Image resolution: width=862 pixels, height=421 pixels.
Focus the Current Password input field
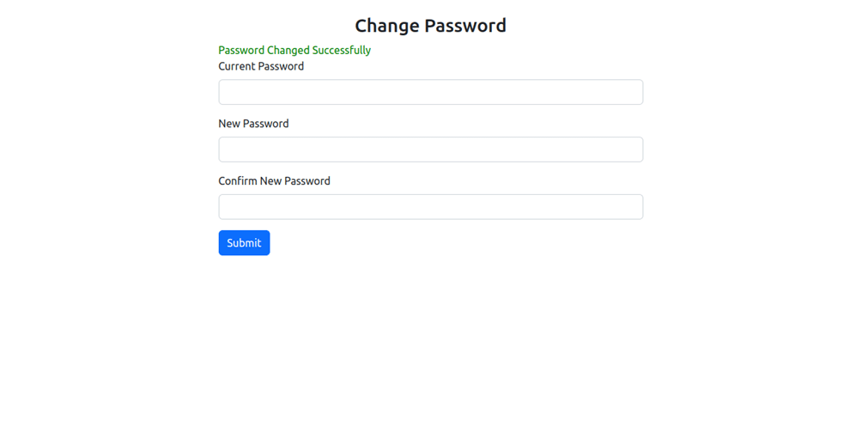coord(430,92)
